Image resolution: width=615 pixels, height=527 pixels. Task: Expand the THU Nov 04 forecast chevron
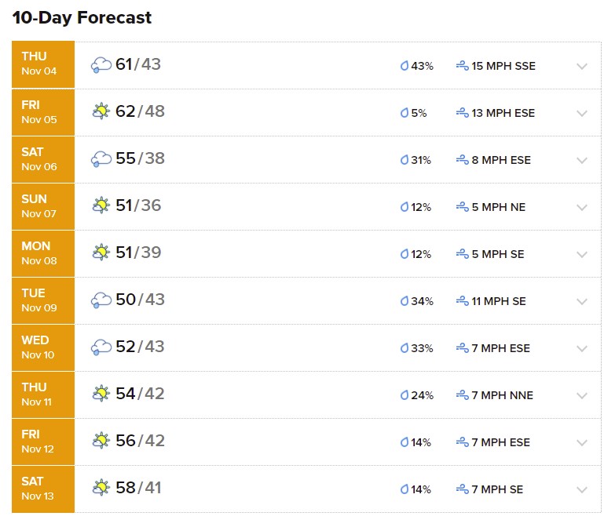click(582, 66)
